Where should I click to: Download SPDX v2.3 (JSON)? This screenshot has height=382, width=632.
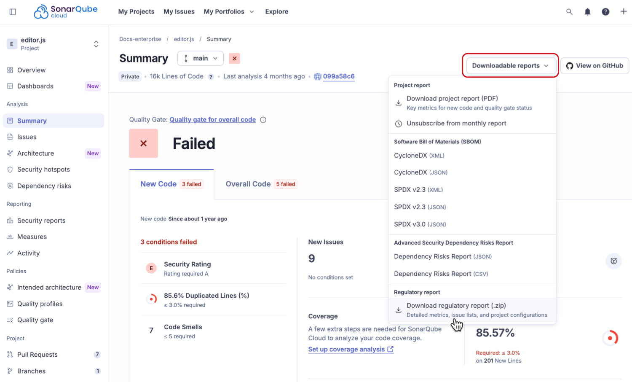pos(472,207)
